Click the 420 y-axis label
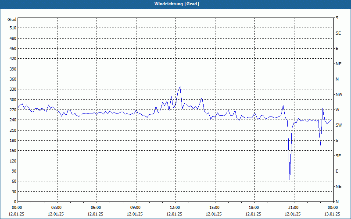The image size is (351, 219). (13, 59)
